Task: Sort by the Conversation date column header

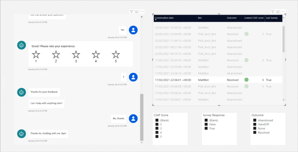Action: click(x=164, y=18)
